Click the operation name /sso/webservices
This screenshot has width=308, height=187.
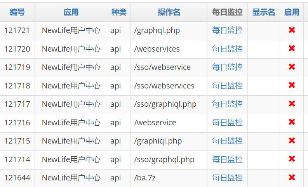pos(164,86)
